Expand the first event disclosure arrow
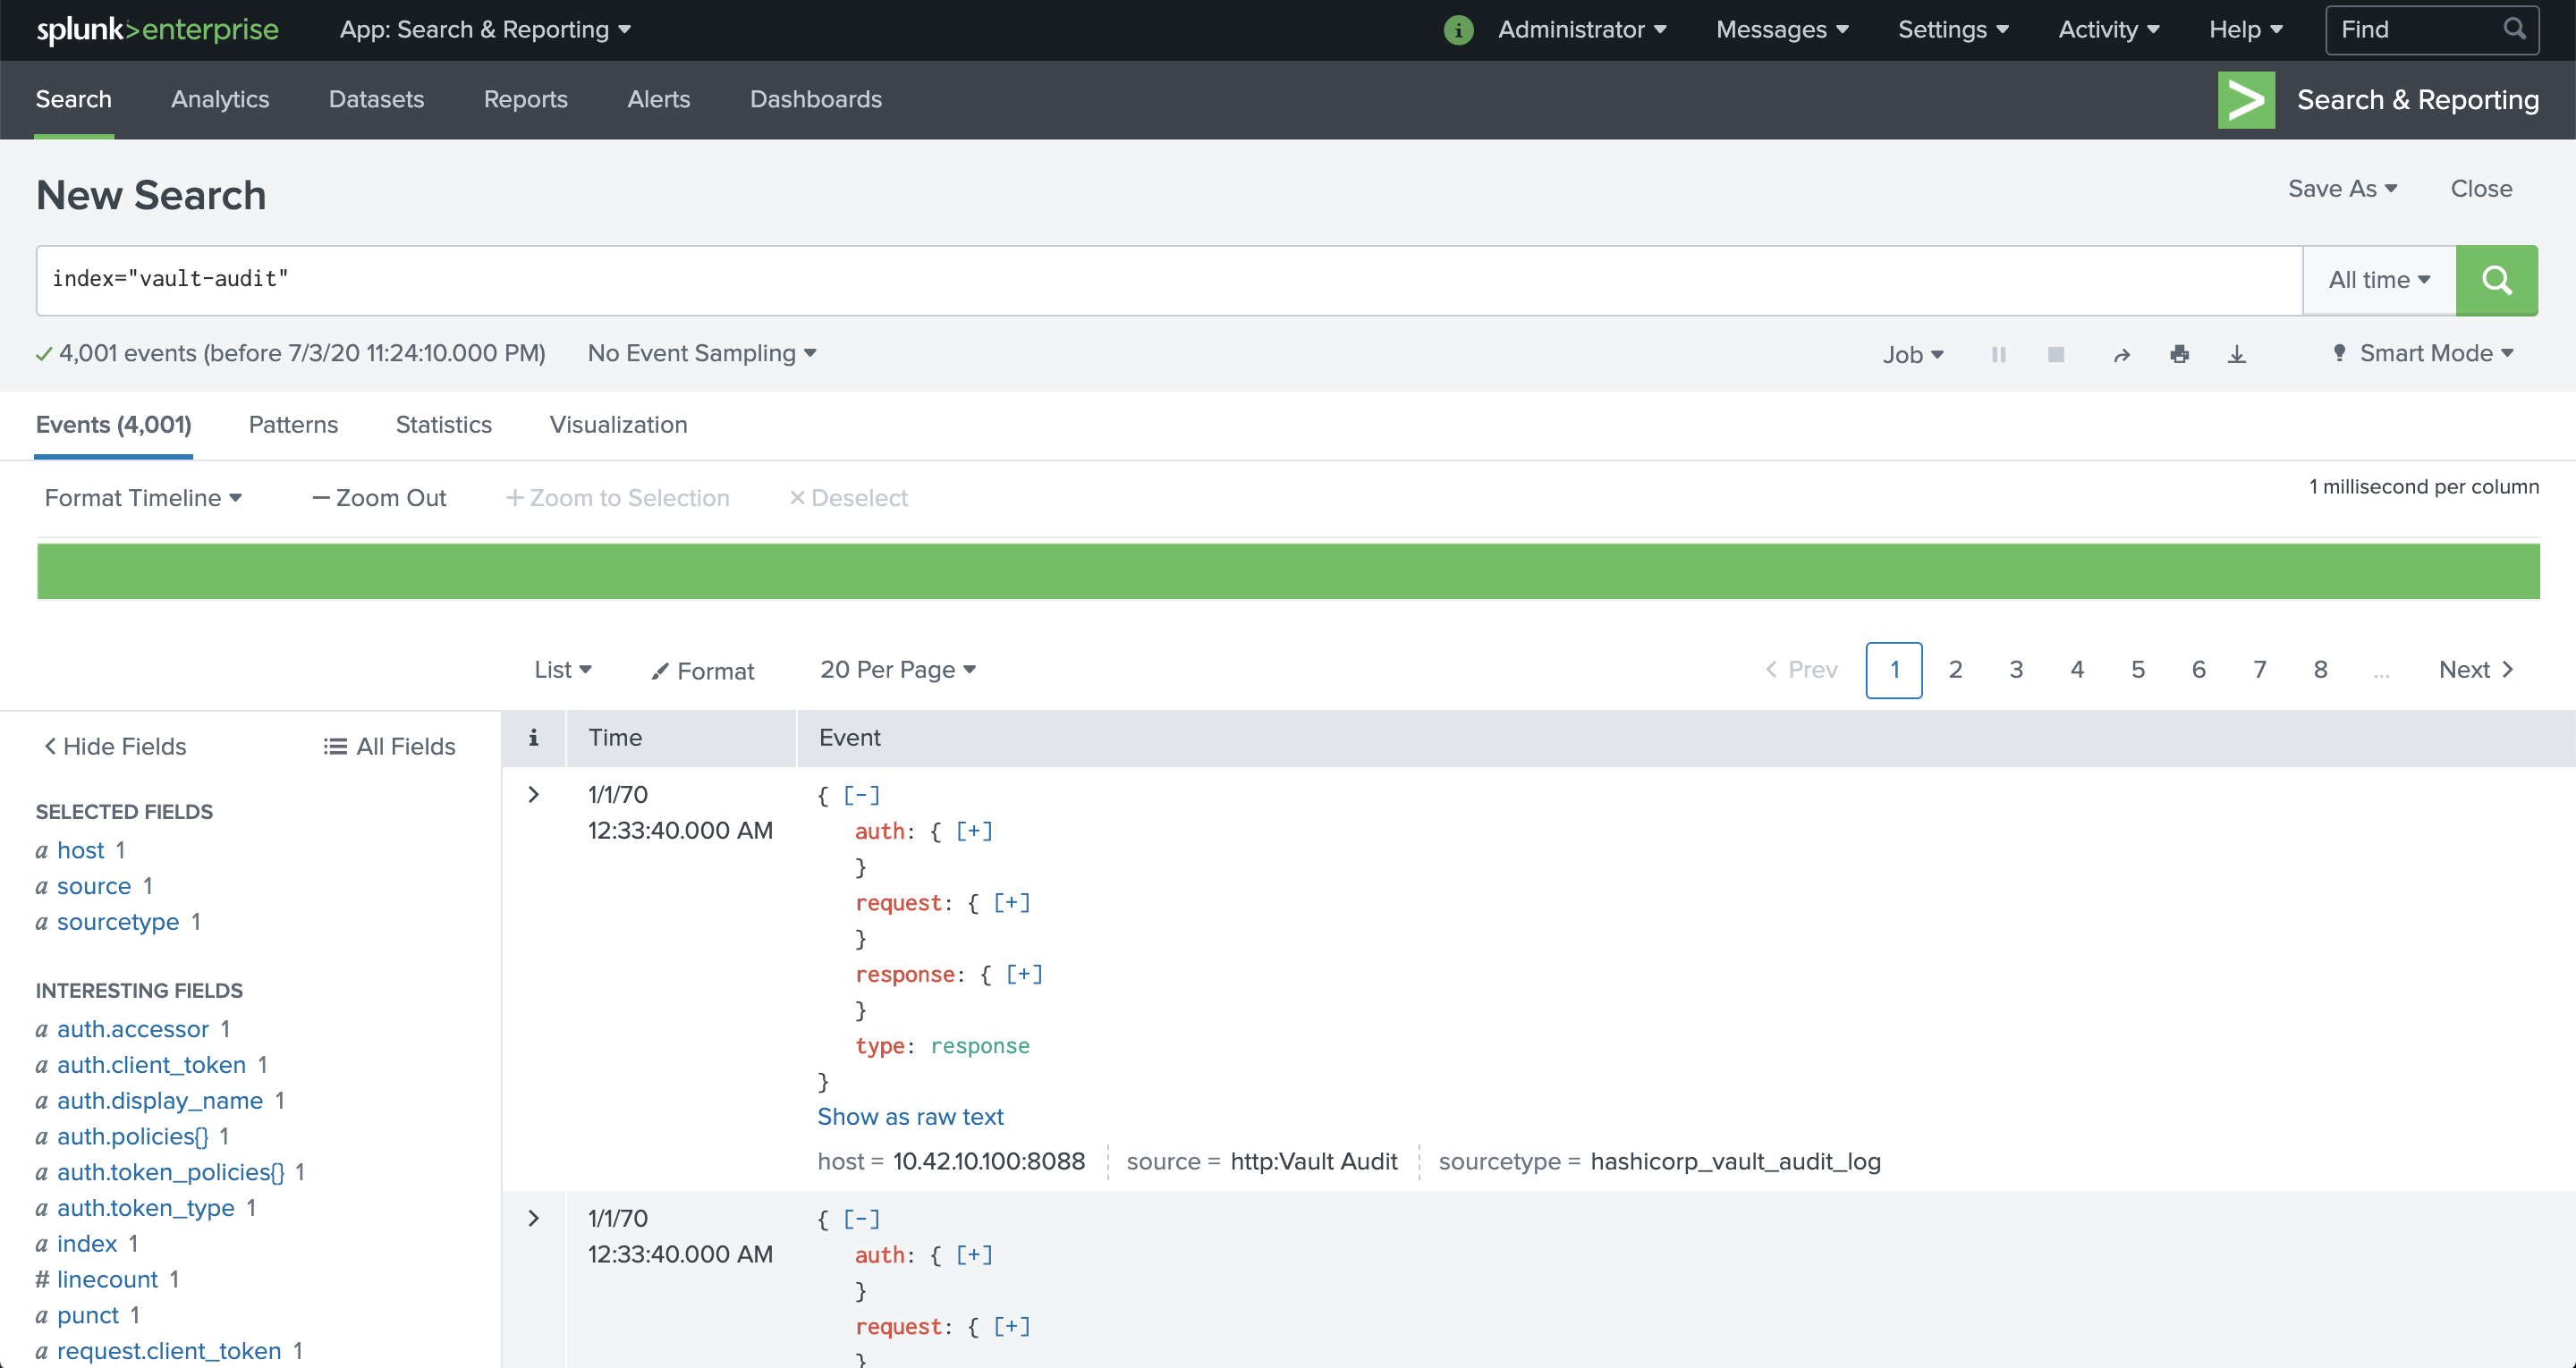The height and width of the screenshot is (1368, 2576). pos(533,796)
